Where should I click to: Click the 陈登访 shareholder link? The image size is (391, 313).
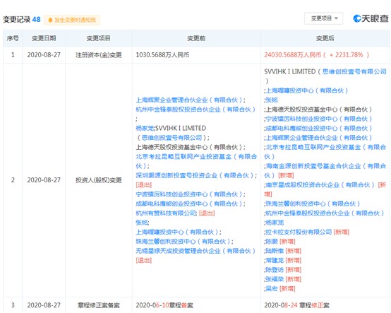(x=275, y=270)
